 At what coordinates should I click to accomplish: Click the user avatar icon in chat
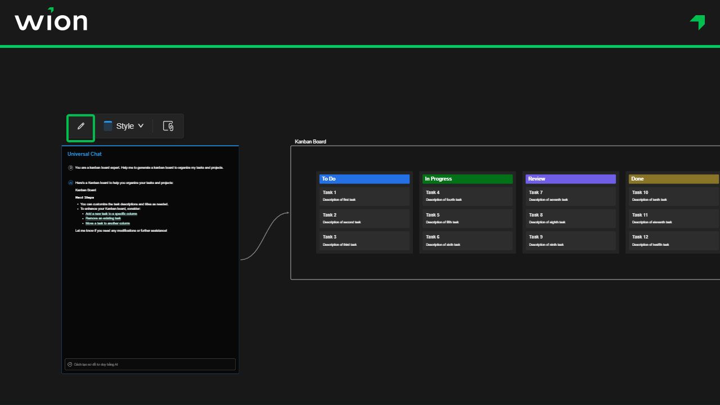(x=70, y=168)
